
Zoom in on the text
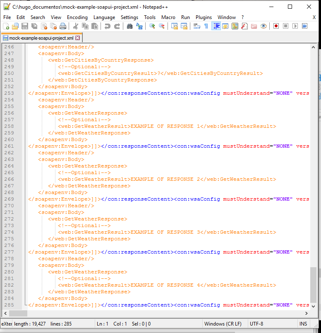point(152,26)
